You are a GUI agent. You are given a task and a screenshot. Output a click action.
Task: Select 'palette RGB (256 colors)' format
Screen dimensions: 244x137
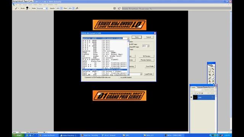(105, 51)
